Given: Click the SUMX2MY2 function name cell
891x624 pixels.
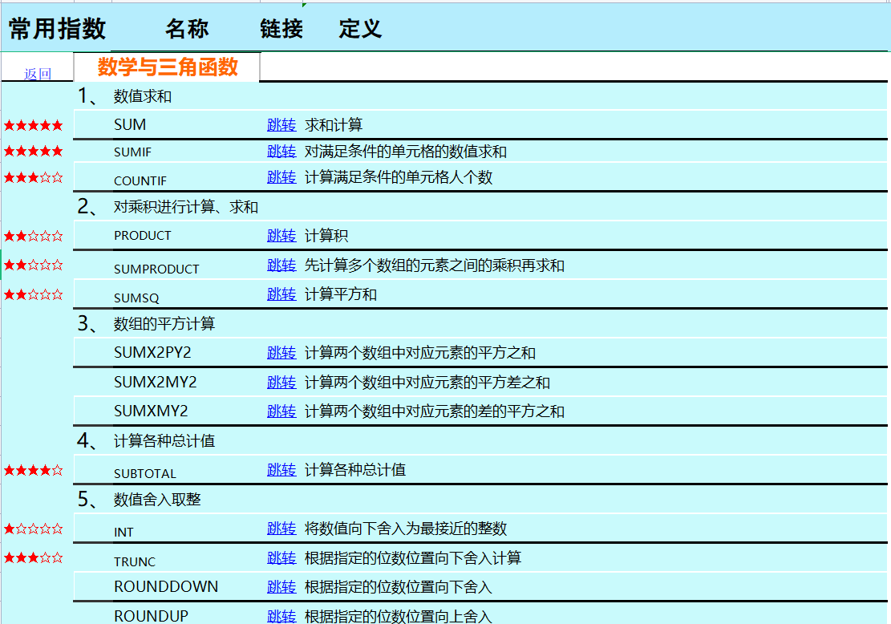Looking at the screenshot, I should [x=155, y=382].
